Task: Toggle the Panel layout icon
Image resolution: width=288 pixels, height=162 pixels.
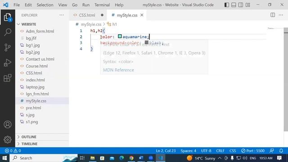Action: [234, 5]
